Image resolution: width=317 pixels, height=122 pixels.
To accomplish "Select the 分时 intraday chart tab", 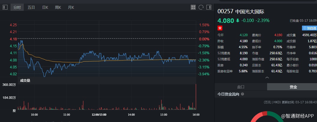I will (17, 7).
